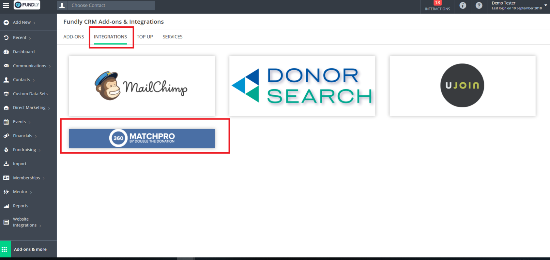Open the help question mark icon
The image size is (550, 260).
[479, 6]
